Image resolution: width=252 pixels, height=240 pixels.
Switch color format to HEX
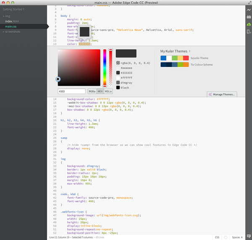pyautogui.click(x=100, y=91)
